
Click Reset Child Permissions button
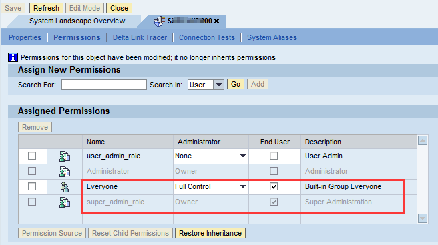(130, 233)
